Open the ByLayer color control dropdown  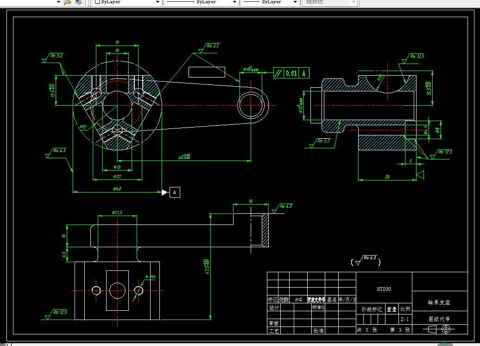[158, 2]
